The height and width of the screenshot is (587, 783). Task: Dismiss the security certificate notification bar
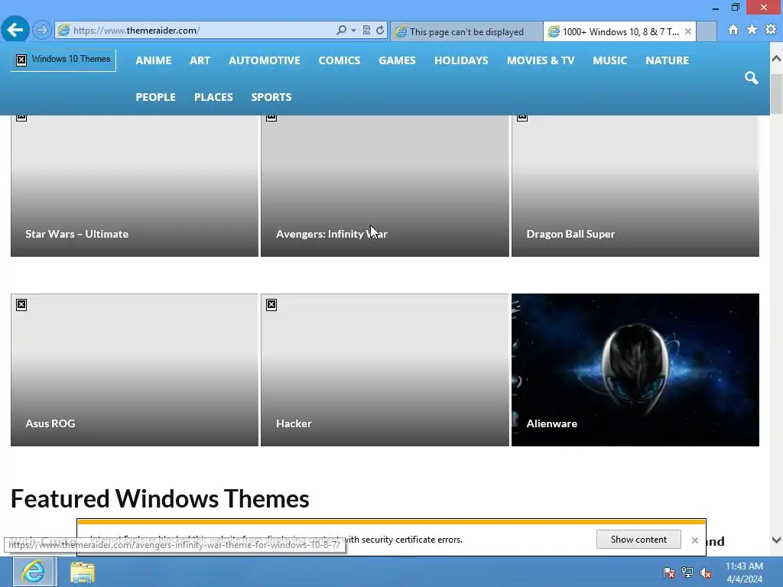point(694,540)
